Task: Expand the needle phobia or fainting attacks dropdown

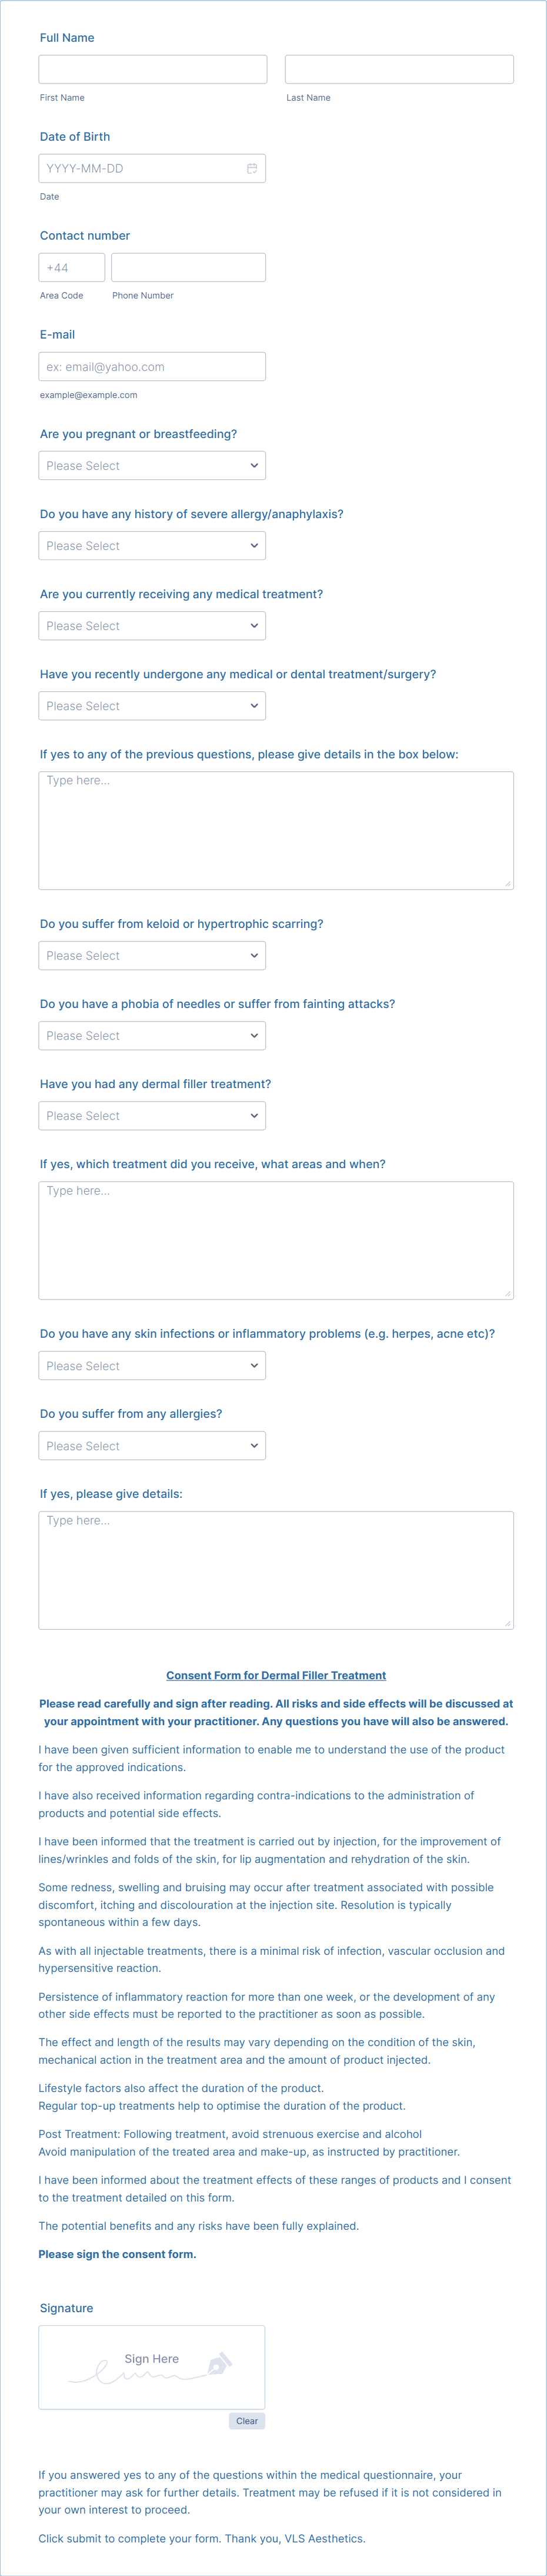Action: [x=152, y=1035]
